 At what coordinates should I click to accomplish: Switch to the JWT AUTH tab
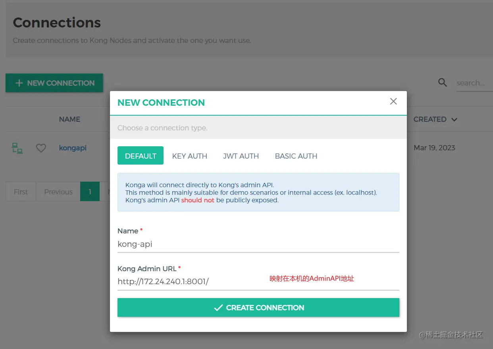point(241,156)
